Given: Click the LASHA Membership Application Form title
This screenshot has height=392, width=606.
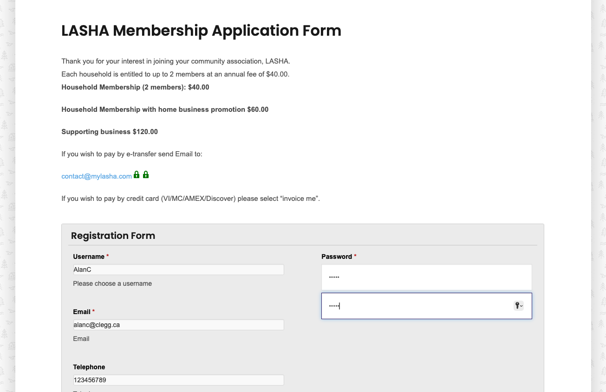Looking at the screenshot, I should click(x=201, y=31).
